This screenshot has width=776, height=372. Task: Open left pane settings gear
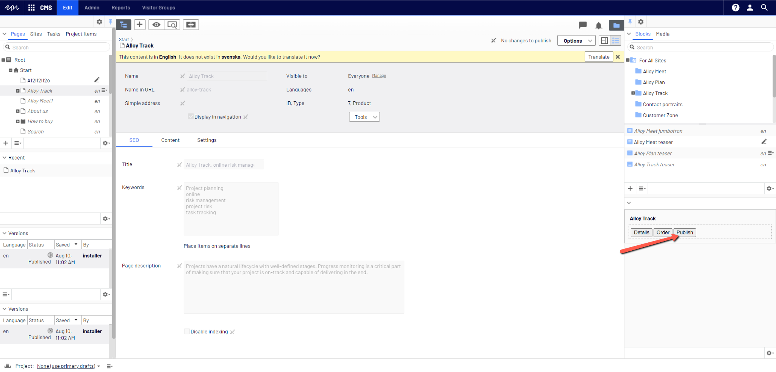(x=99, y=22)
